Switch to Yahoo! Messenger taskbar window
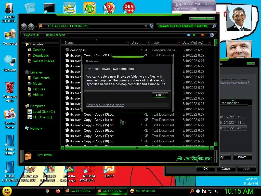Image resolution: width=261 pixels, height=196 pixels. click(x=144, y=191)
